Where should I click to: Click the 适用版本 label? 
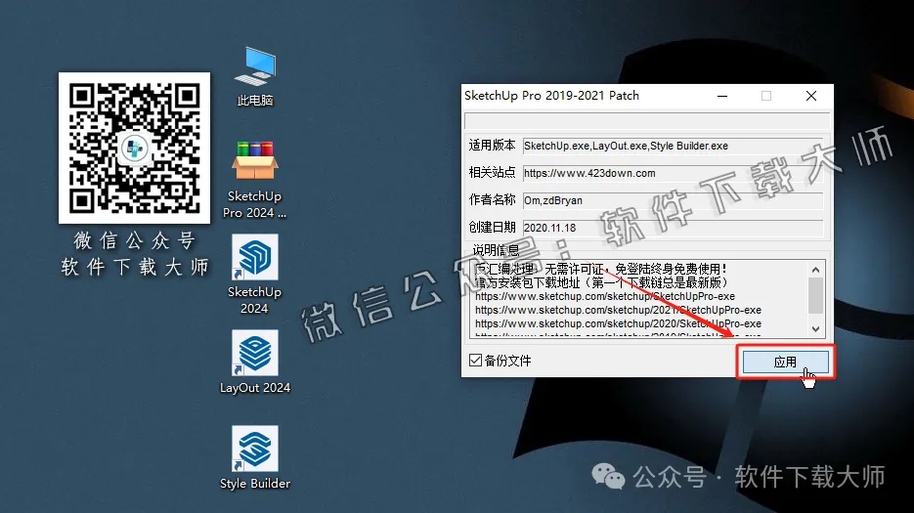492,146
